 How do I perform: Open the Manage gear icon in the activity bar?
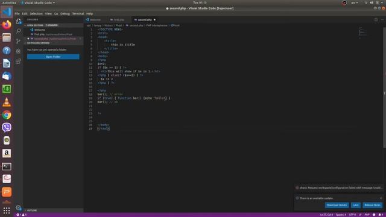click(18, 208)
